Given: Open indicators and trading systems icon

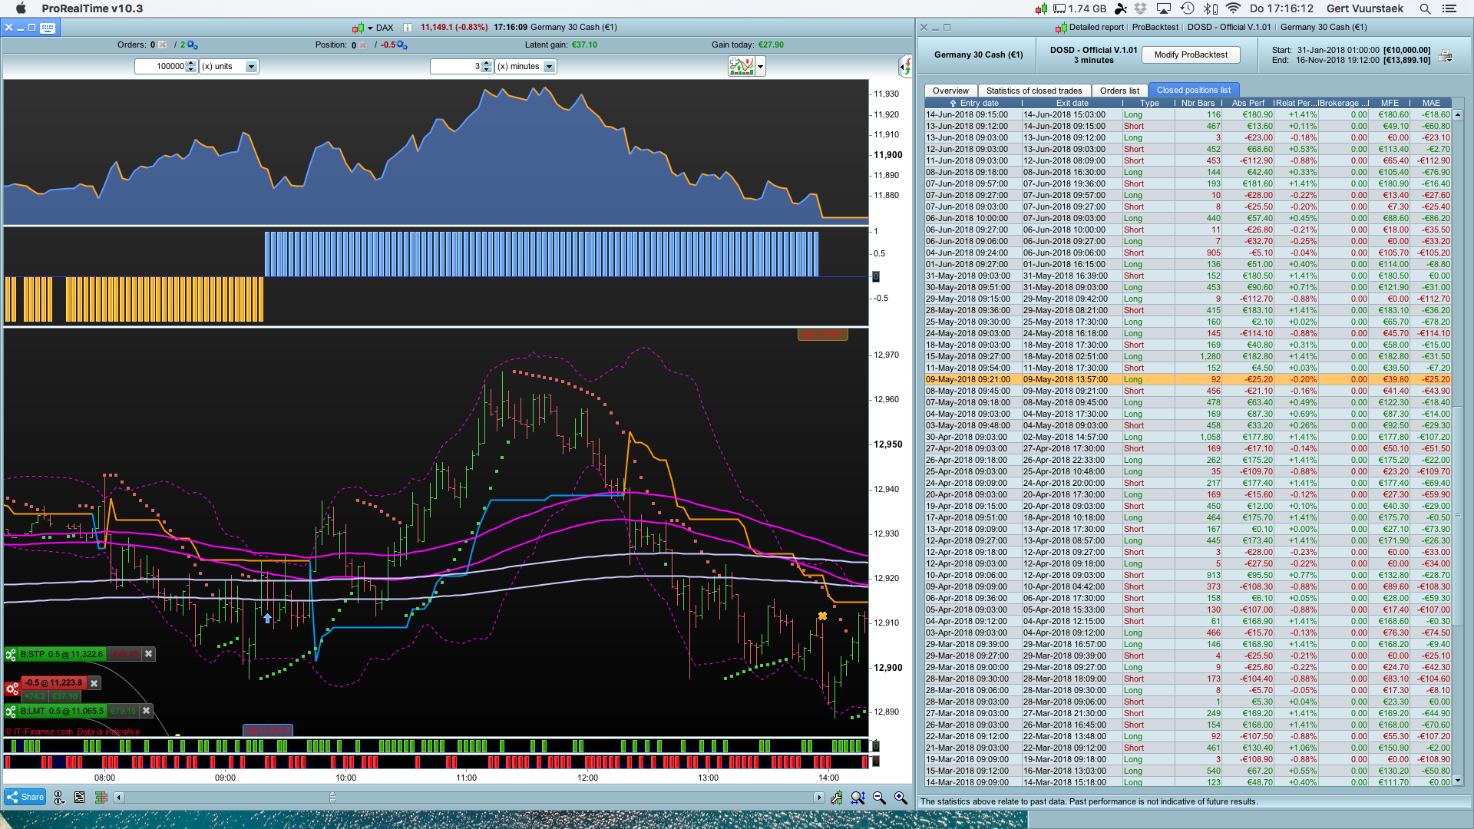Looking at the screenshot, I should [x=742, y=66].
